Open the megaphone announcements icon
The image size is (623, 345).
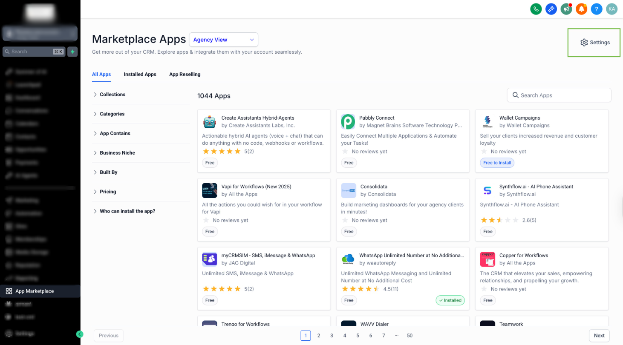pos(566,9)
